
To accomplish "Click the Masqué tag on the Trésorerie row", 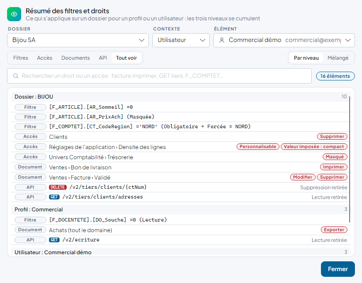I will [x=335, y=157].
